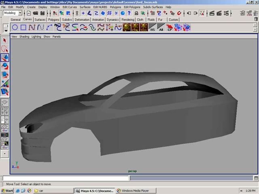Toggle the snap to grid icon
The height and width of the screenshot is (194, 259).
coord(153,13)
